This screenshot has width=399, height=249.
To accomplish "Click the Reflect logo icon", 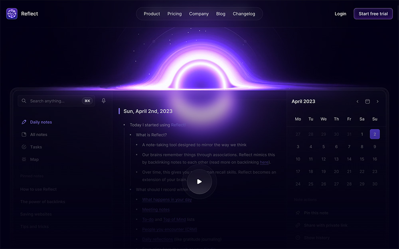I will (12, 14).
